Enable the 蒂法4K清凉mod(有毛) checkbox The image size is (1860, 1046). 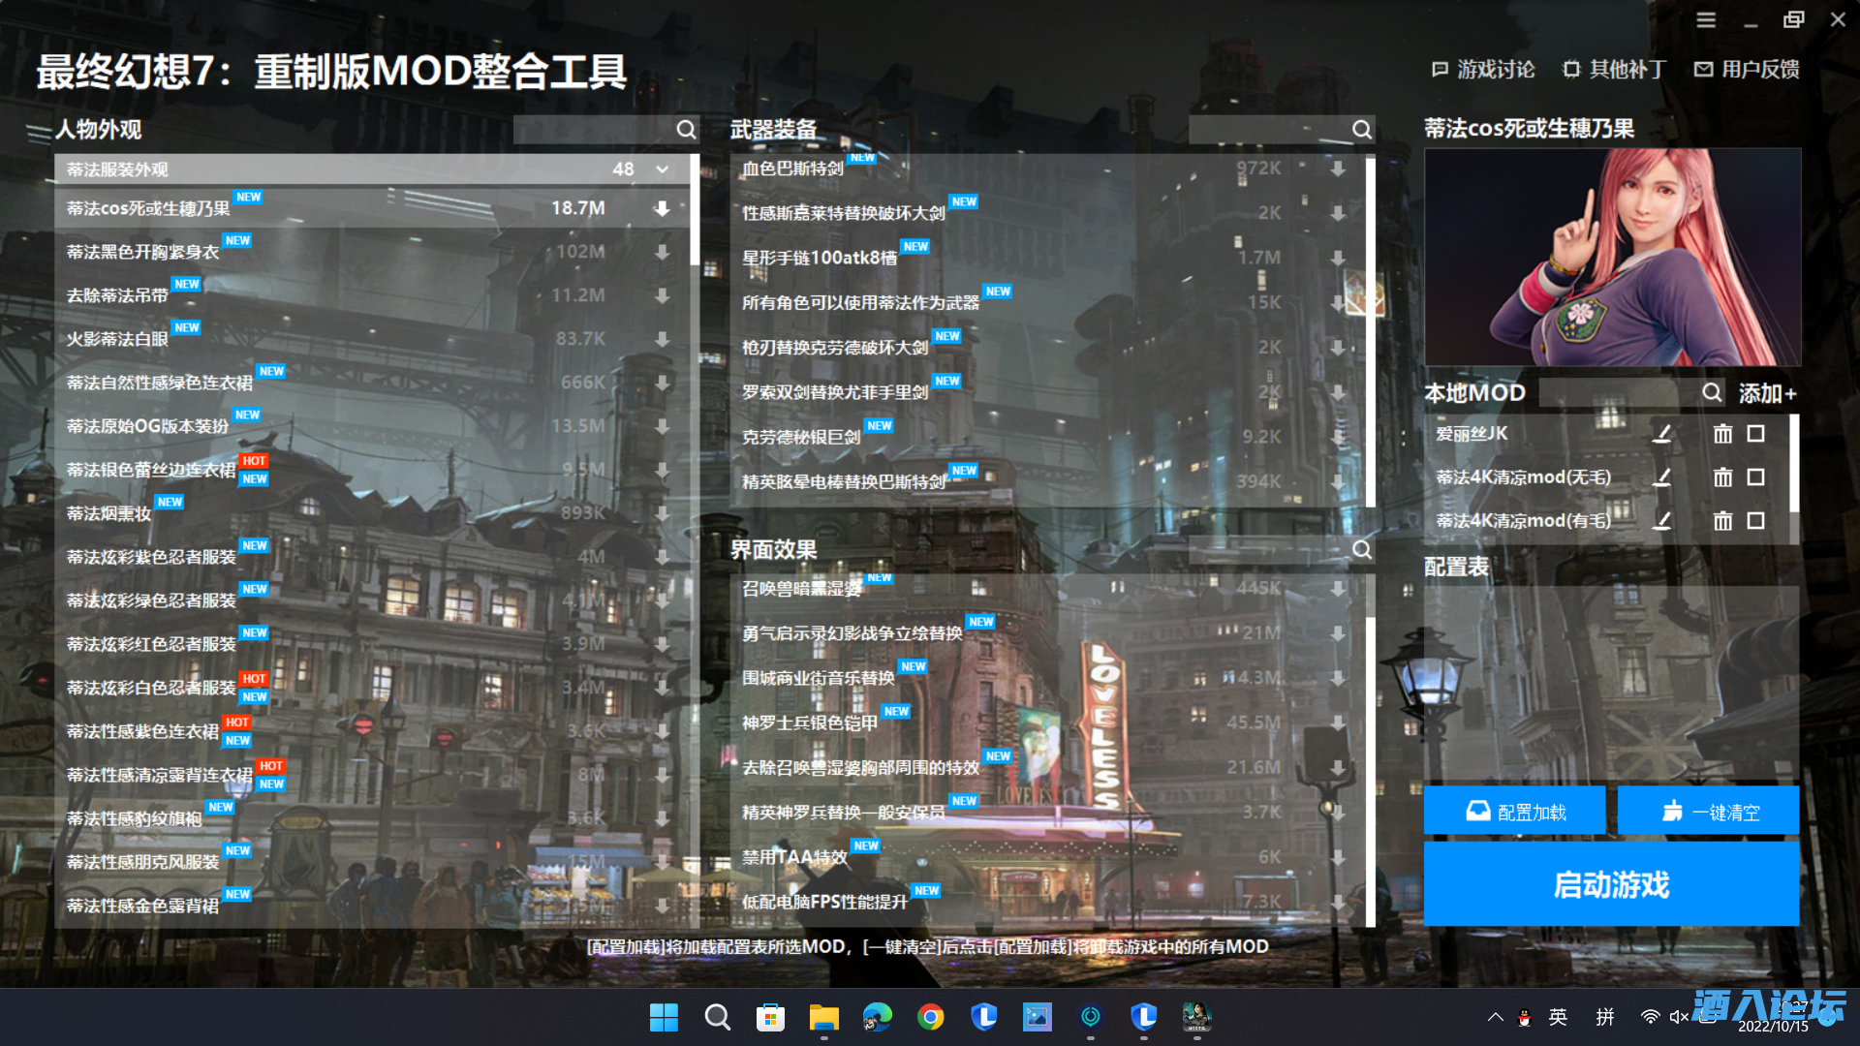[x=1755, y=521]
